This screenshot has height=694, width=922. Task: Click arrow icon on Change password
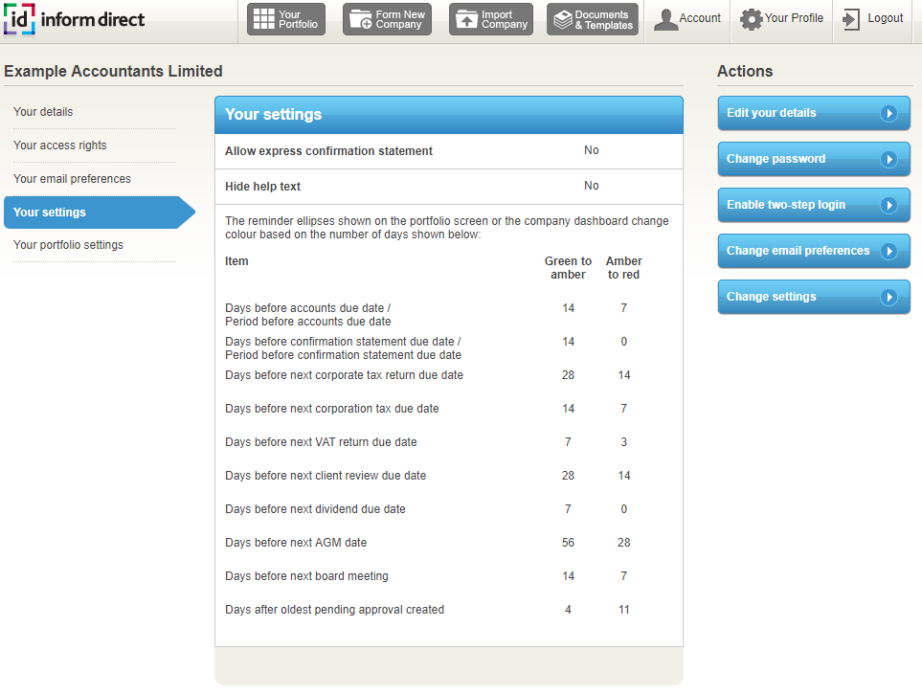click(x=888, y=159)
